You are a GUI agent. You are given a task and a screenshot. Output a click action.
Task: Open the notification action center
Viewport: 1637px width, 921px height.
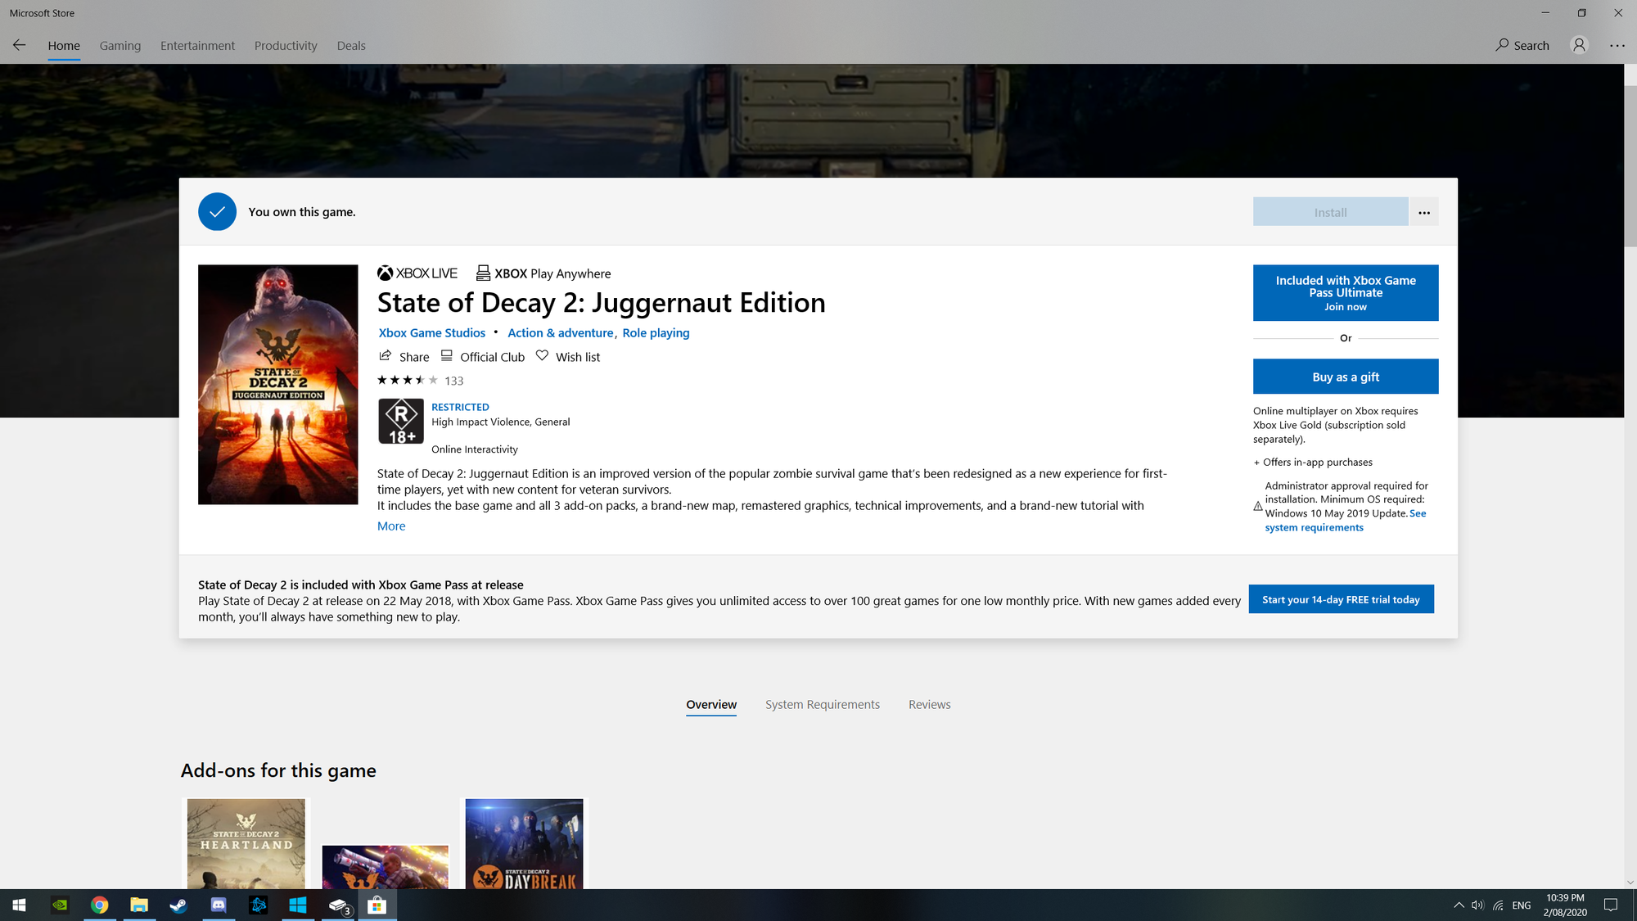[x=1611, y=905]
